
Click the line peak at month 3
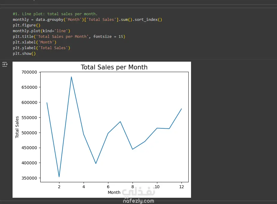click(71, 77)
